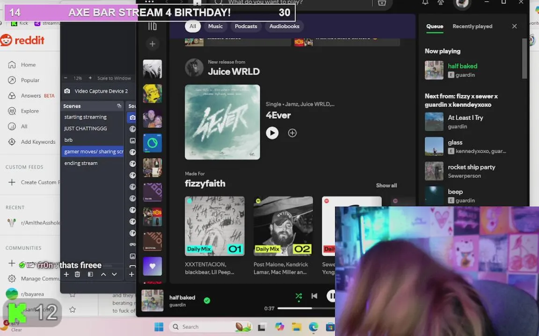Screen dimensions: 539x336
Task: Select the Audiobooks filter chip
Action: pyautogui.click(x=284, y=26)
